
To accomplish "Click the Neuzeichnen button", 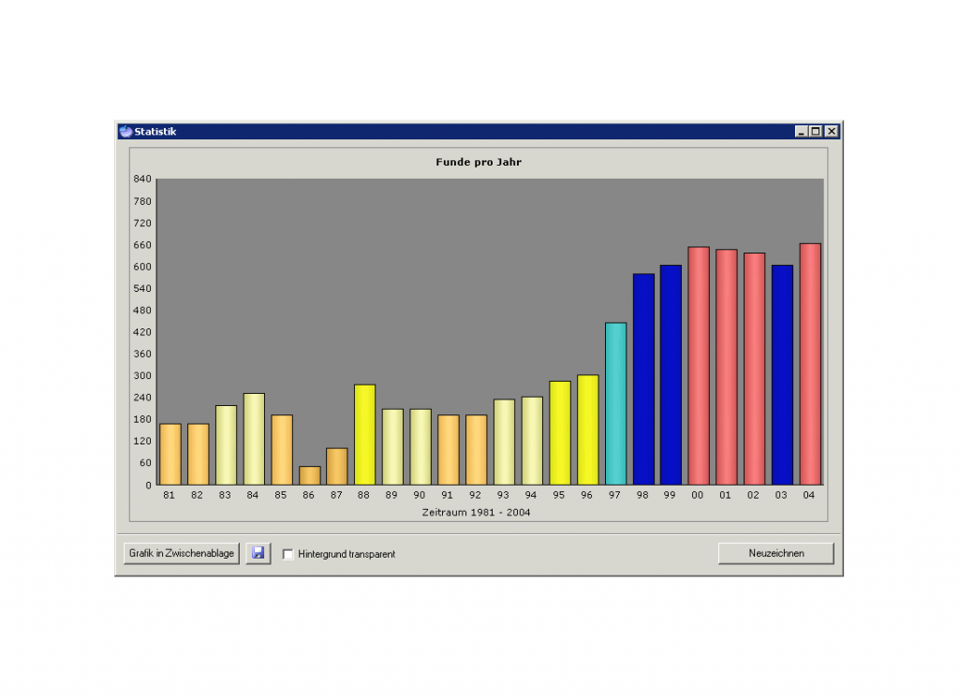I will coord(776,553).
